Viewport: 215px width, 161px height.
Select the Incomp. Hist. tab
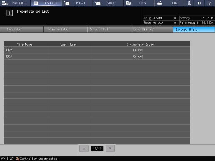(194, 29)
